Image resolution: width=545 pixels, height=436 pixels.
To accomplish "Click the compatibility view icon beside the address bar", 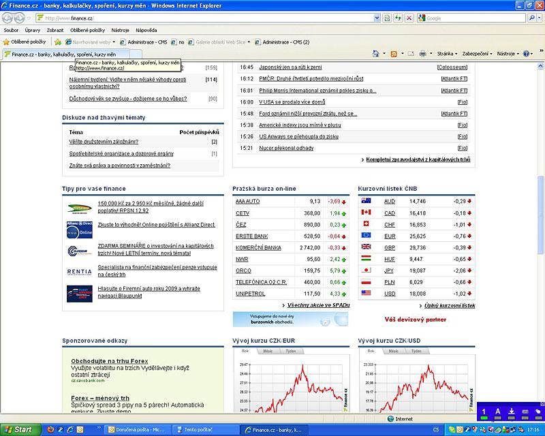I will click(387, 18).
